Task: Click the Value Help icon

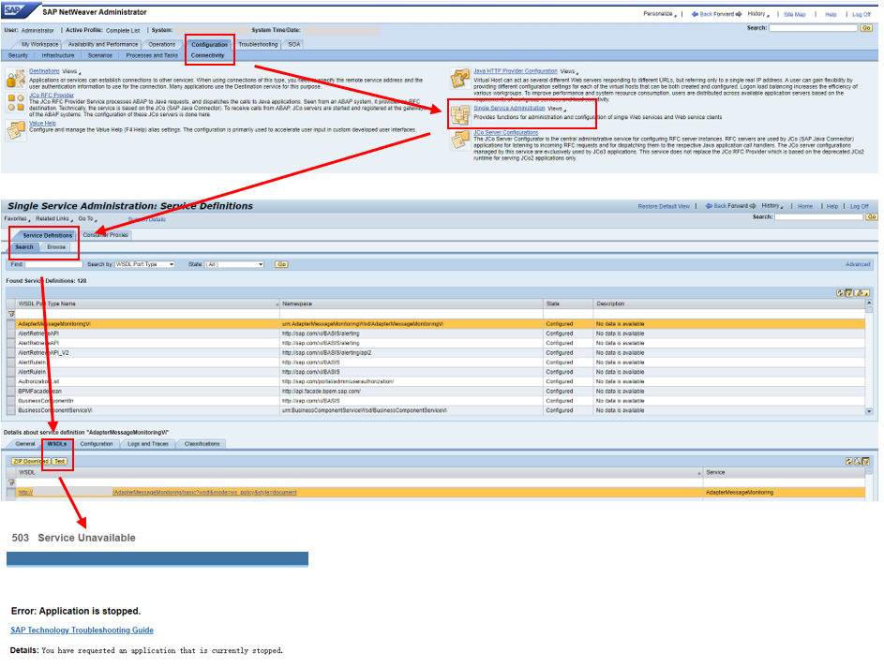Action: point(15,129)
